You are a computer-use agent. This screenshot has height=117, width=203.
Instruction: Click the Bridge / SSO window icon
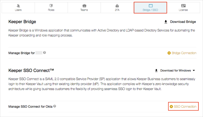click(150, 6)
